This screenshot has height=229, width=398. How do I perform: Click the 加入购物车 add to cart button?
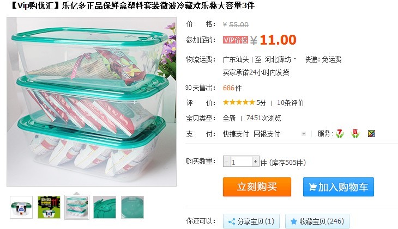(x=339, y=187)
